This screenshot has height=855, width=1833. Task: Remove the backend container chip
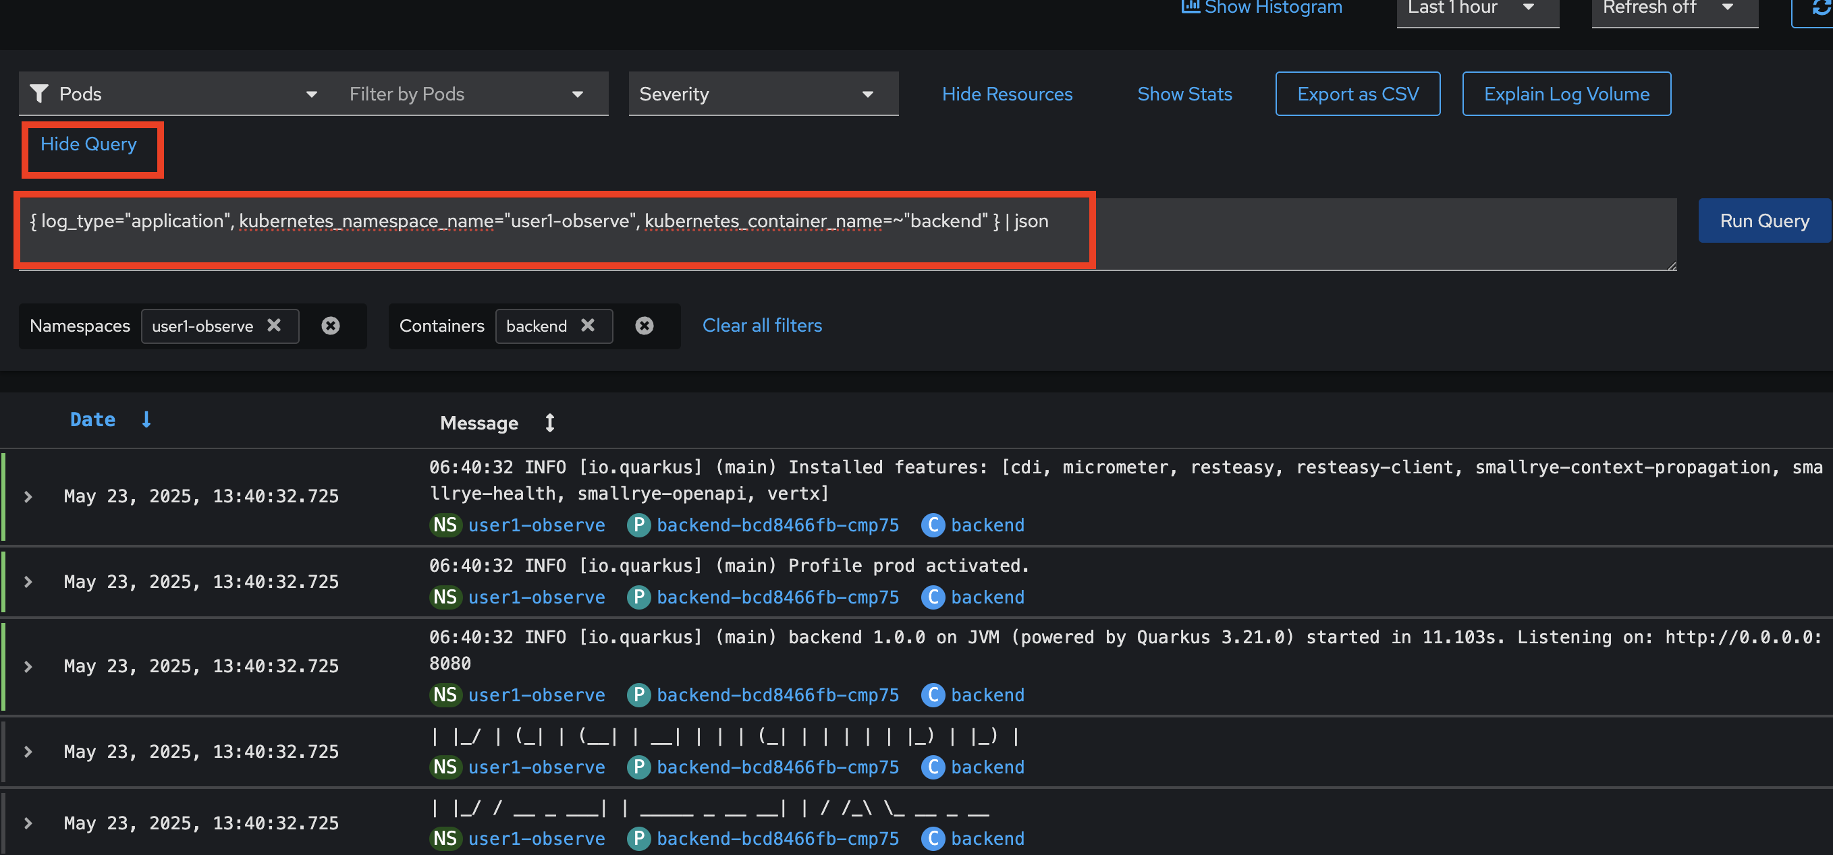[588, 326]
